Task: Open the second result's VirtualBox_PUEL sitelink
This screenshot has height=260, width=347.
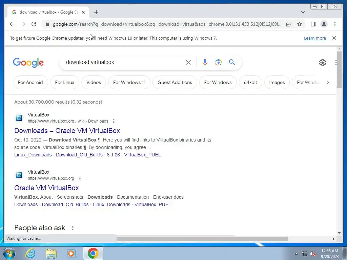Action: tap(153, 204)
